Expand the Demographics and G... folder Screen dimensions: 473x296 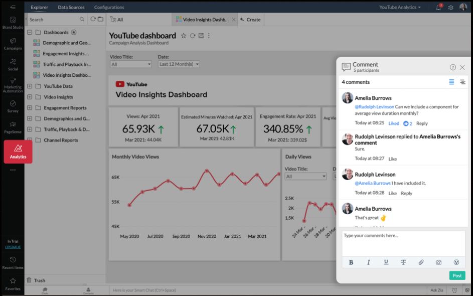click(30, 118)
